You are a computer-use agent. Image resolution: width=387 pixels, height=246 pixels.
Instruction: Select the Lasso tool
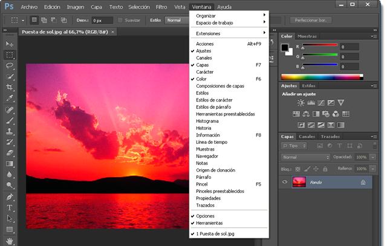[x=10, y=65]
